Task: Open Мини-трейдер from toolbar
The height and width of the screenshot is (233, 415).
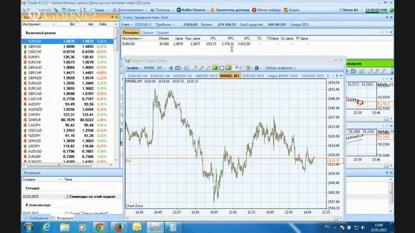Action: coord(267,10)
